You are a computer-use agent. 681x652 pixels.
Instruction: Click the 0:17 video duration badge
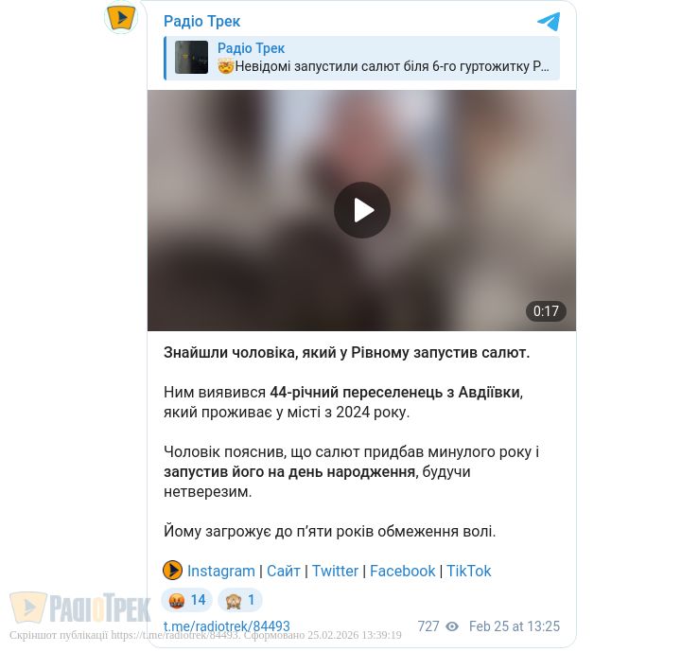pos(546,311)
